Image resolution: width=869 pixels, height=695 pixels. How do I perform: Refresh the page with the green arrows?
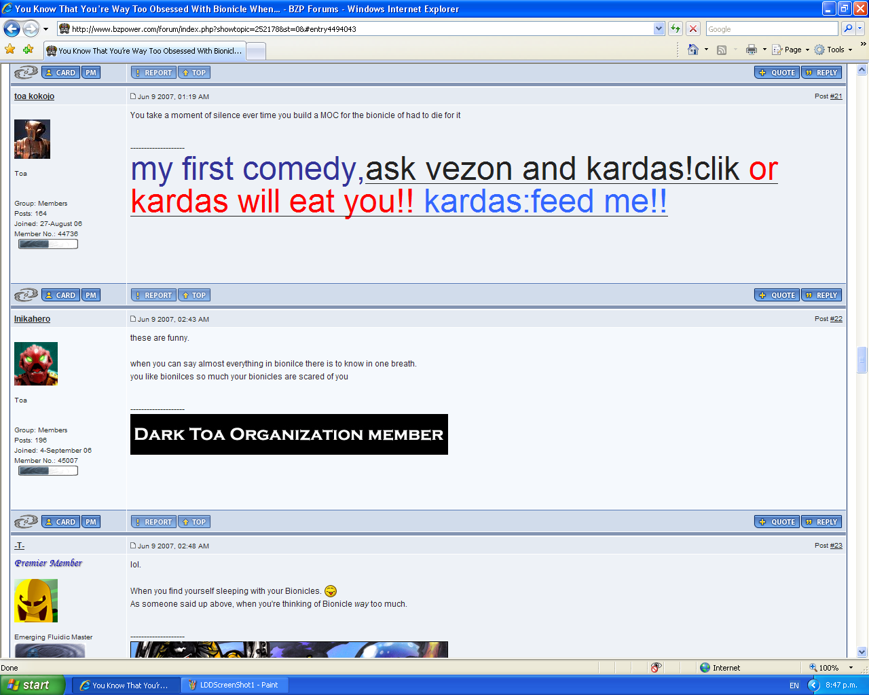tap(675, 29)
